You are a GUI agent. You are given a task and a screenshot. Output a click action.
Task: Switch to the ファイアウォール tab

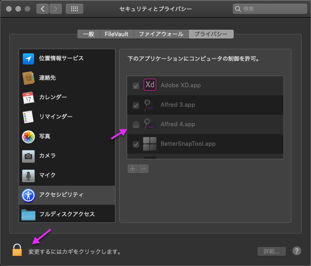tap(161, 34)
